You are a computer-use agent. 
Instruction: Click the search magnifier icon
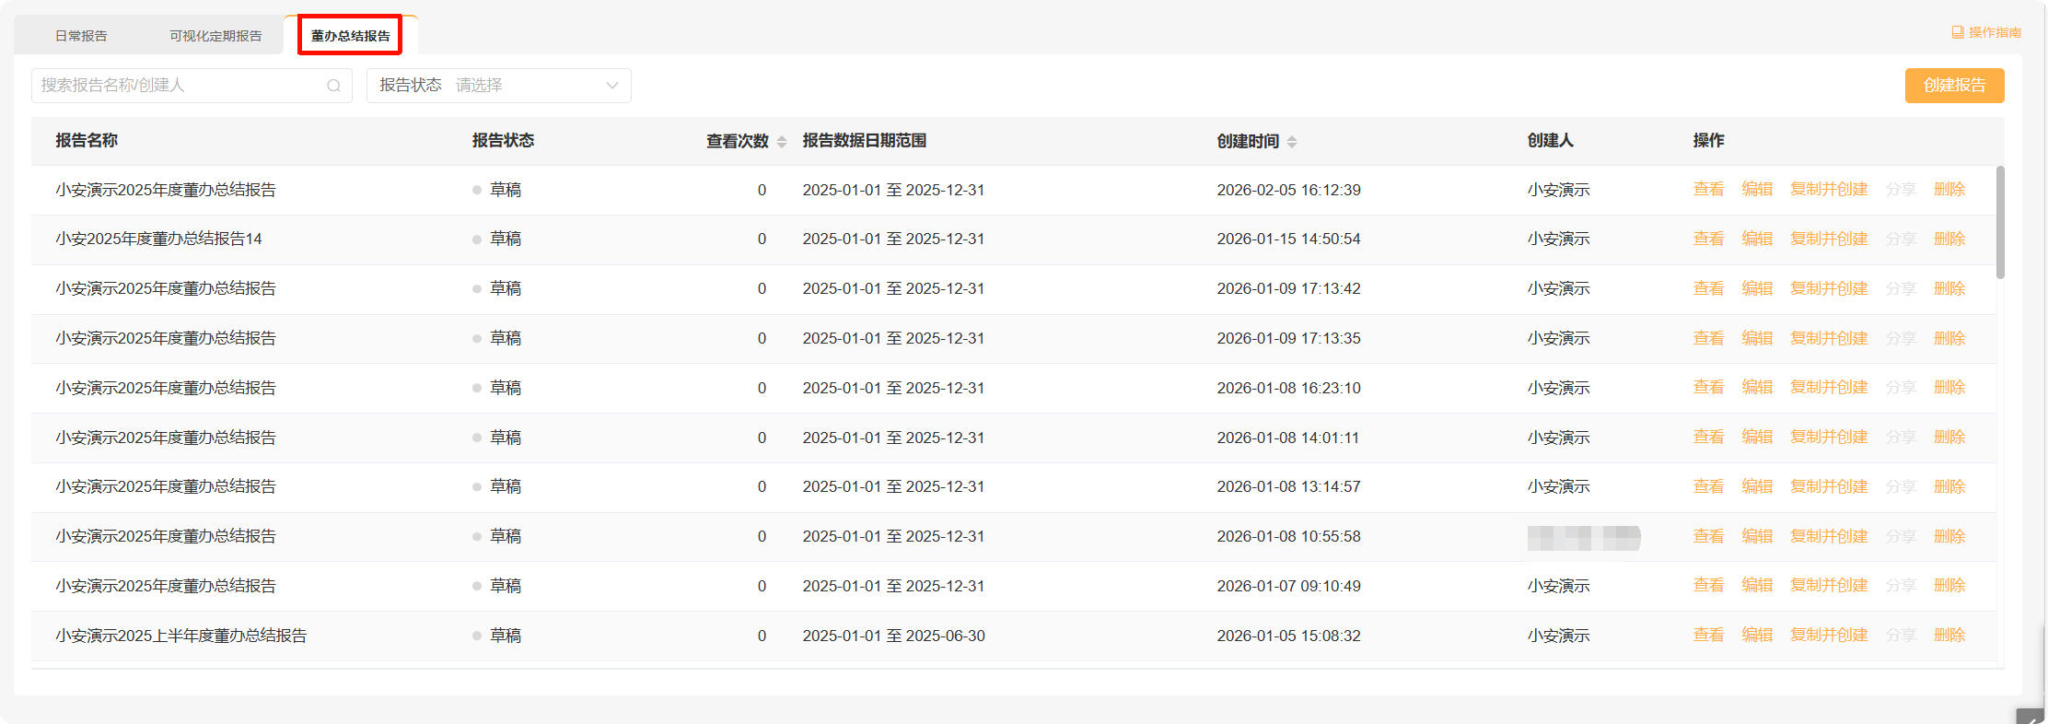[x=333, y=86]
